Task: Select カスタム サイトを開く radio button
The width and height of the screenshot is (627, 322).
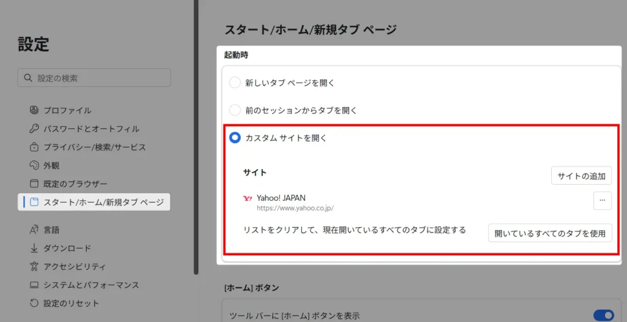Action: (235, 138)
